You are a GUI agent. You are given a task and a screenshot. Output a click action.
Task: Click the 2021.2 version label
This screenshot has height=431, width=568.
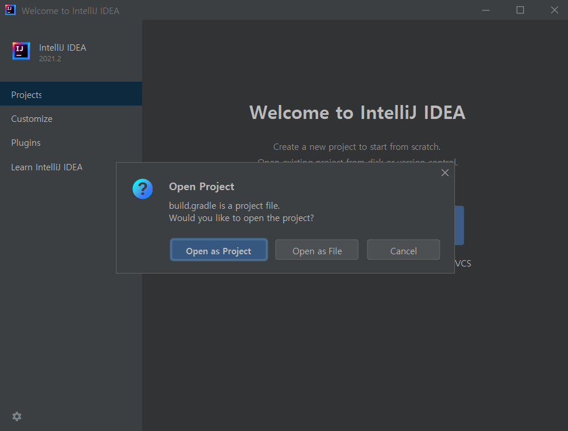50,59
